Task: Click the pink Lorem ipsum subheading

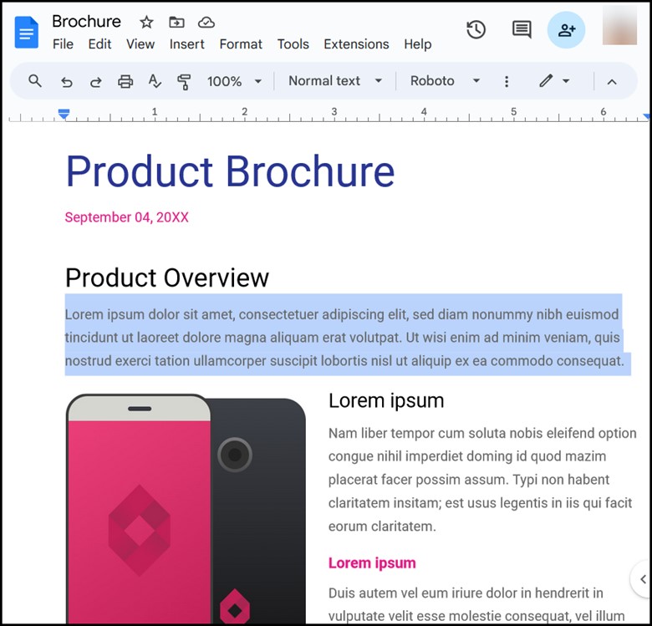Action: pos(372,562)
